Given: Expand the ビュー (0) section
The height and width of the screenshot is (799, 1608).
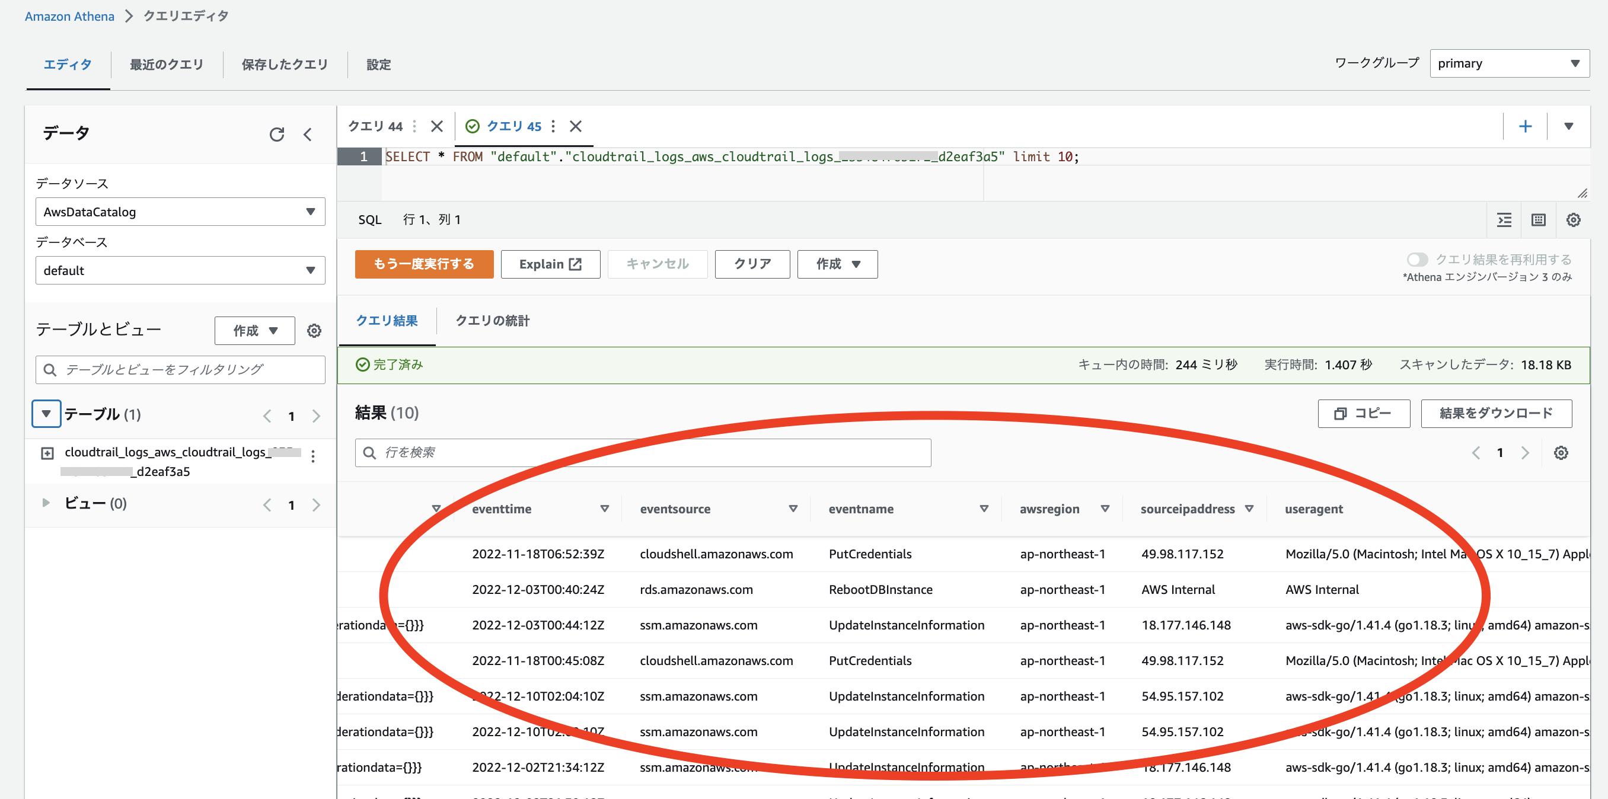Looking at the screenshot, I should tap(46, 503).
